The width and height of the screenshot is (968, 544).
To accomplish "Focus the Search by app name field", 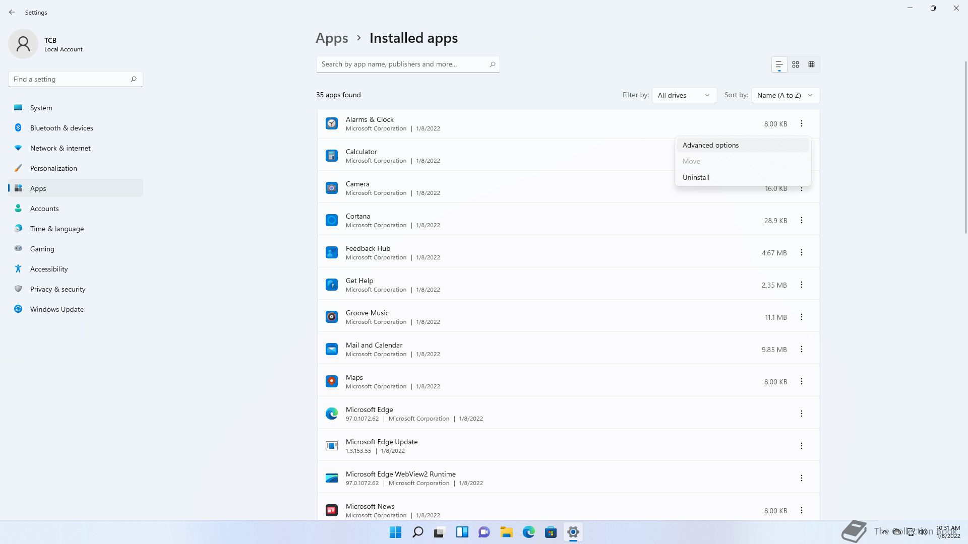I will click(x=408, y=64).
